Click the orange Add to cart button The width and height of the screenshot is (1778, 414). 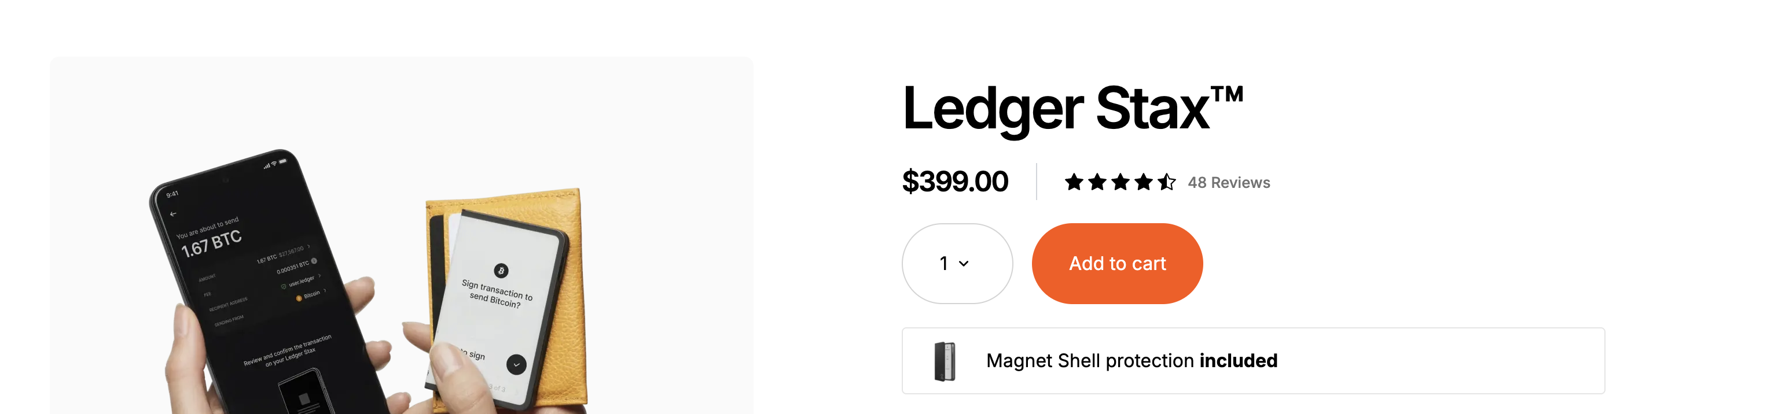(x=1117, y=264)
